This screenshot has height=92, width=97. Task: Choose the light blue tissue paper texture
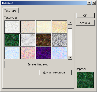click(12, 53)
